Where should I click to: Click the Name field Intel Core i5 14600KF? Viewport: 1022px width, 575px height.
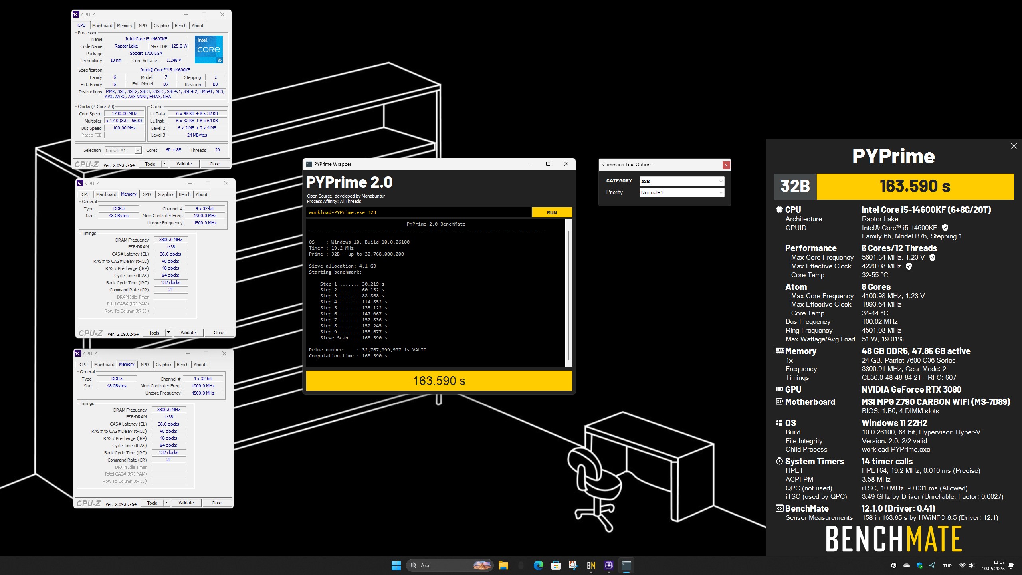[x=146, y=39]
